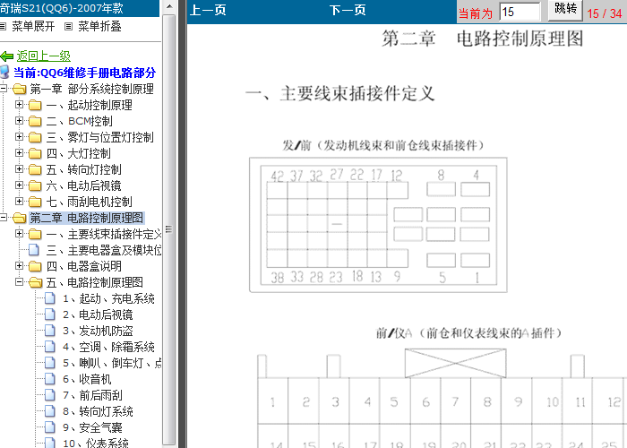This screenshot has height=448, width=627.
Task: Open 3、发动机防盗 page
Action: pos(98,331)
